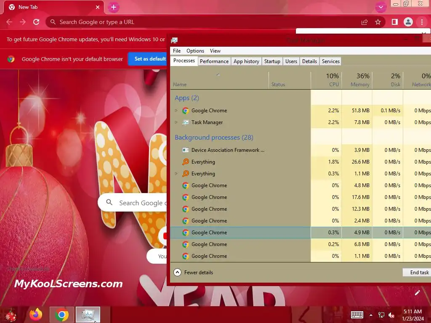Sort by CPU column header
The image size is (431, 323).
point(326,80)
